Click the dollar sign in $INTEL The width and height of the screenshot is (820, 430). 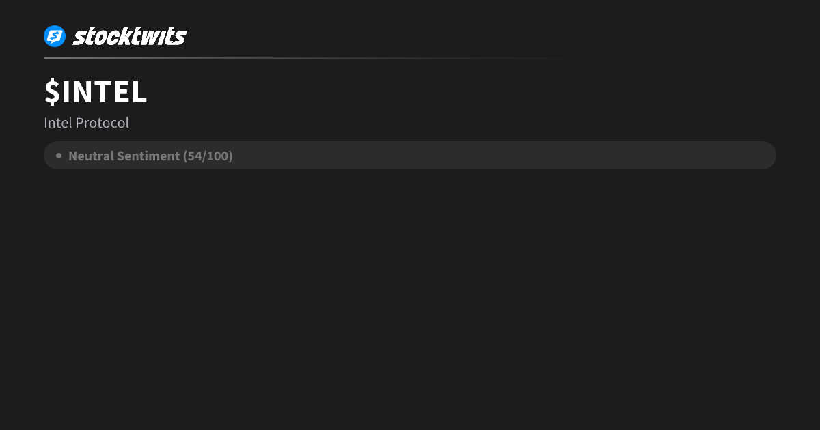(52, 92)
